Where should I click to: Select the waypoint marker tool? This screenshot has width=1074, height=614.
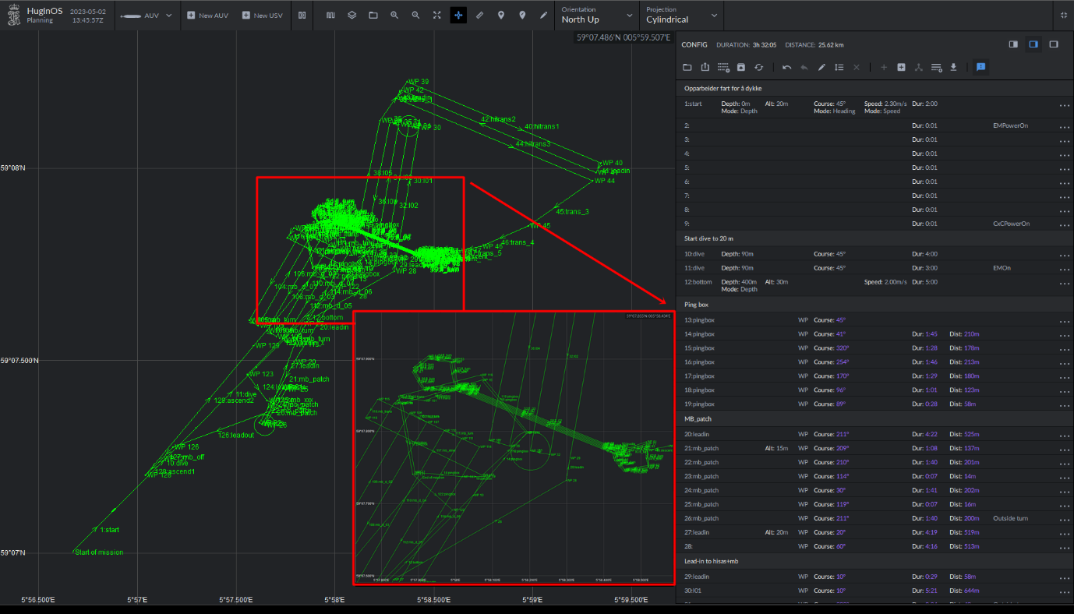click(x=501, y=15)
